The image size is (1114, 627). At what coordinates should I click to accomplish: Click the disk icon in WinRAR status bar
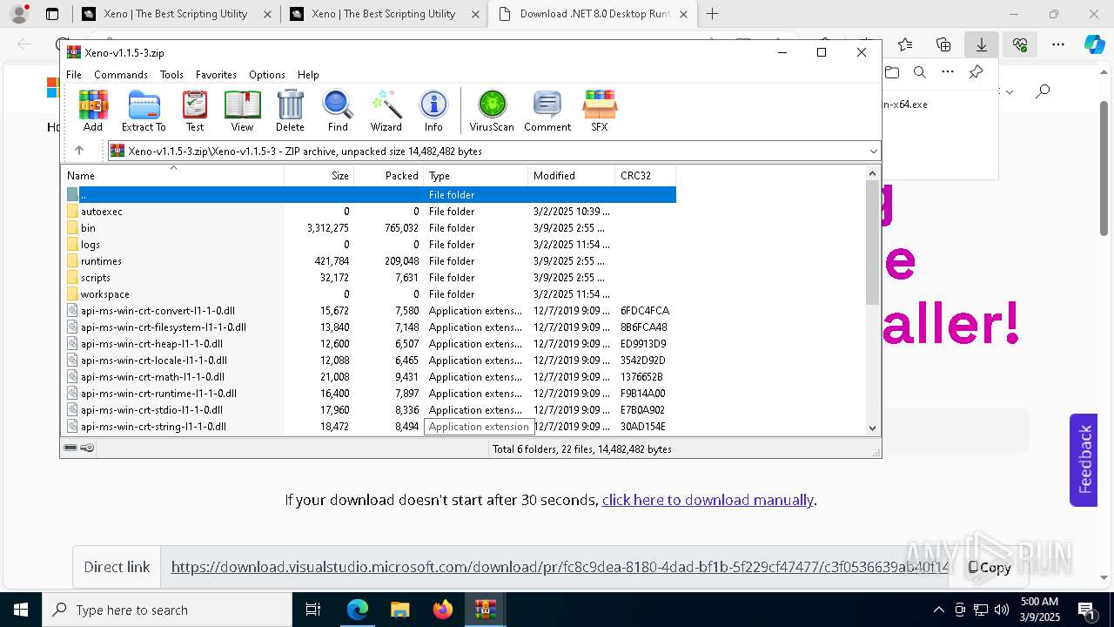coord(71,448)
